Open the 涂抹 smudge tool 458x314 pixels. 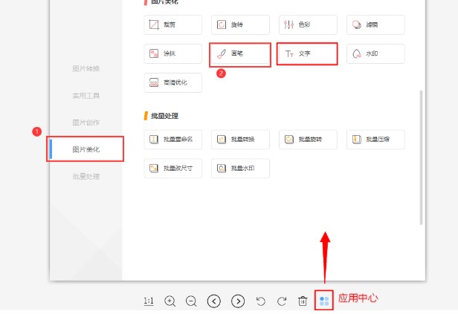tap(172, 53)
